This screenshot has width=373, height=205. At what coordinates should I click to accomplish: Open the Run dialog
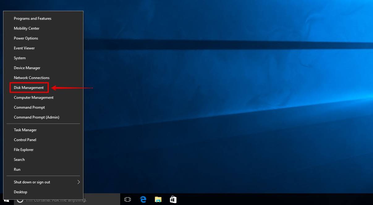click(17, 169)
